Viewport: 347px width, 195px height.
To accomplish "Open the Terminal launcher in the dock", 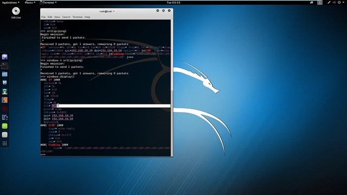I will [x=5, y=66].
